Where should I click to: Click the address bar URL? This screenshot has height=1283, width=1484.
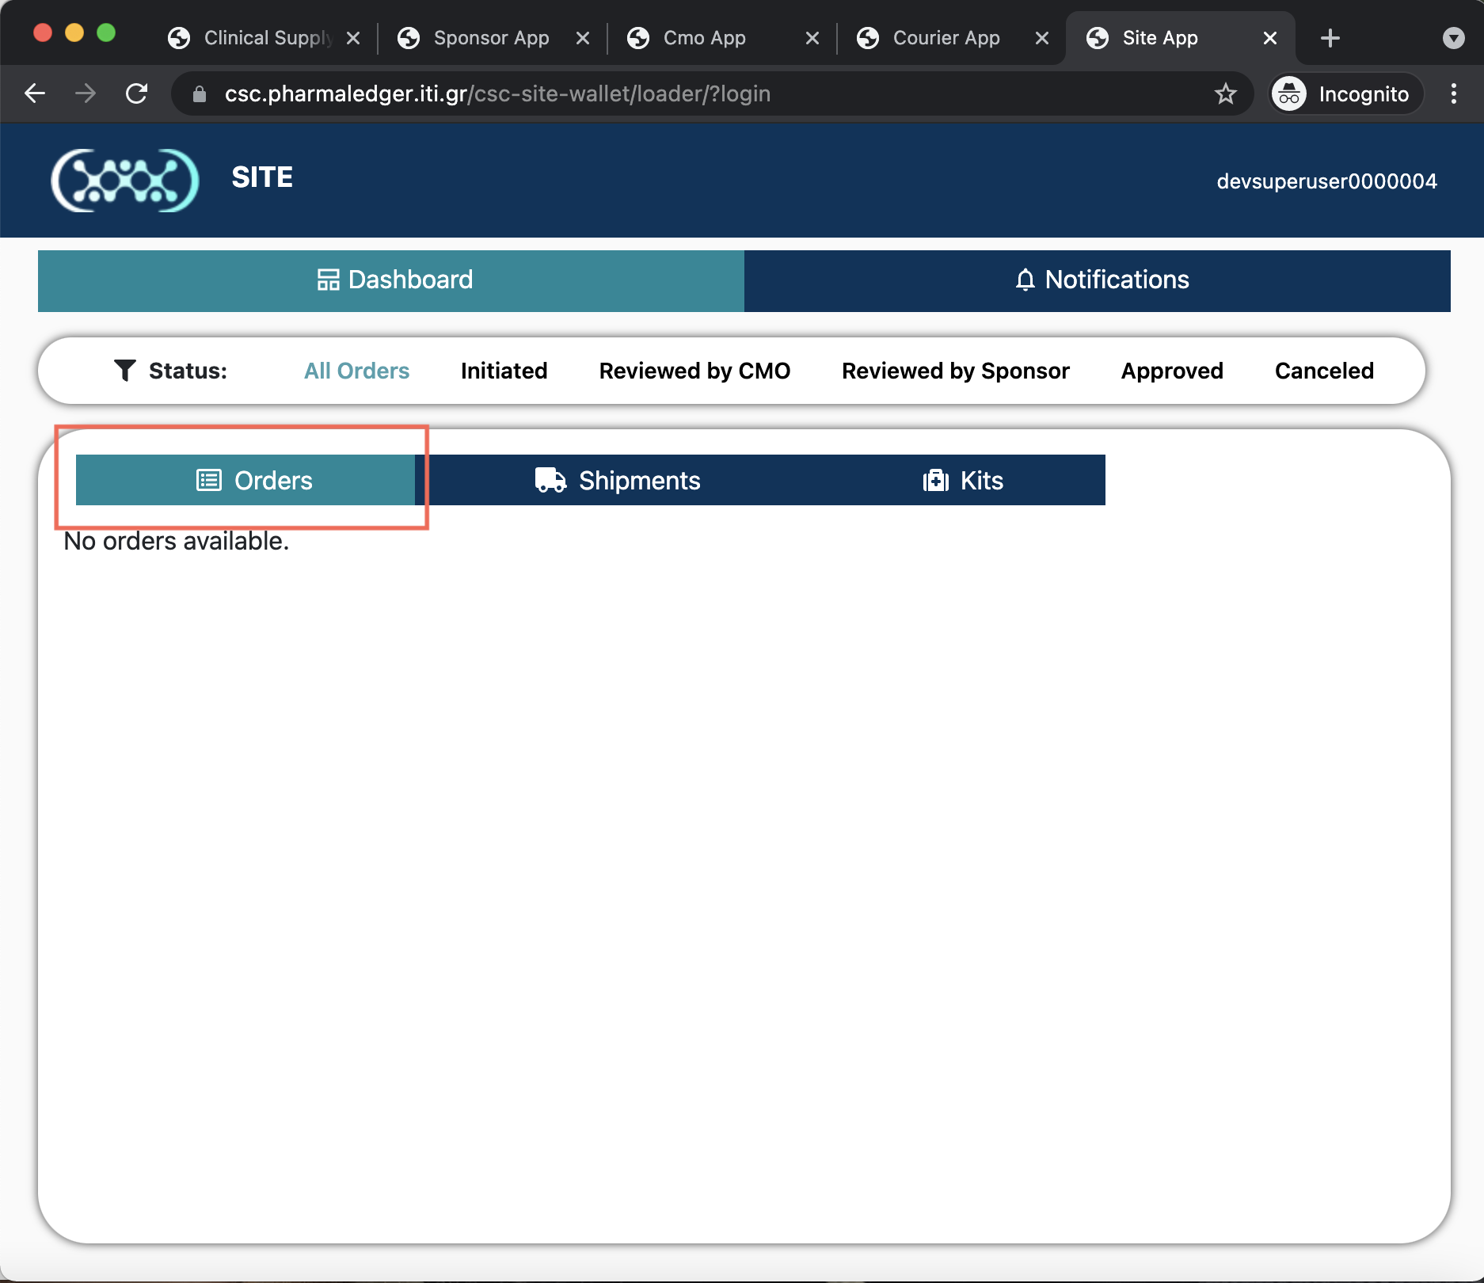coord(497,93)
